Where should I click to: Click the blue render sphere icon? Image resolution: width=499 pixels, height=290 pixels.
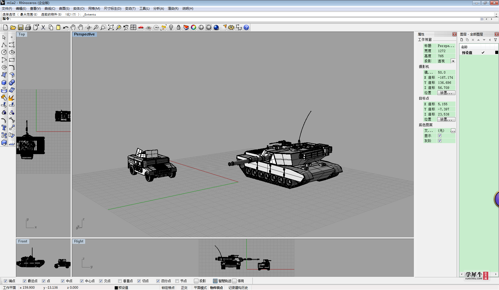[216, 27]
